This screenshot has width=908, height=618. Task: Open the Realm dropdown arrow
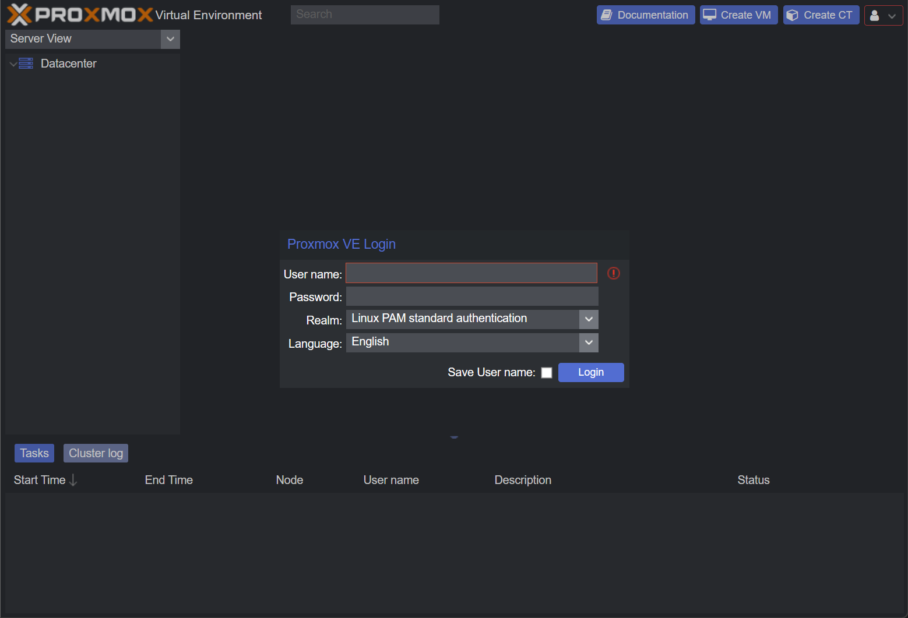coord(589,319)
